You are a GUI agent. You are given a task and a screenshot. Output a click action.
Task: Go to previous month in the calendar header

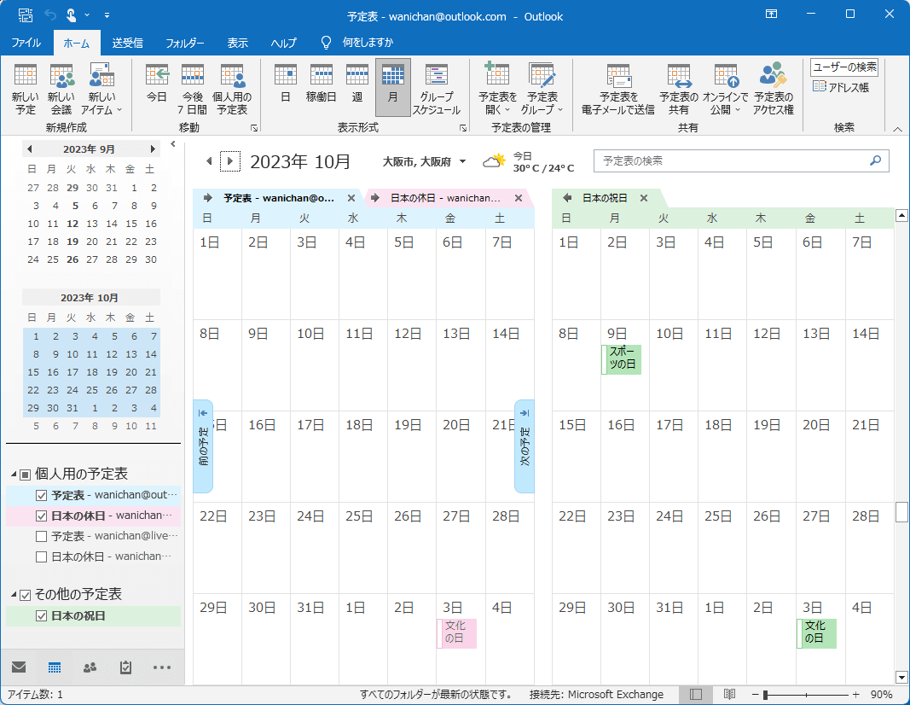point(209,160)
